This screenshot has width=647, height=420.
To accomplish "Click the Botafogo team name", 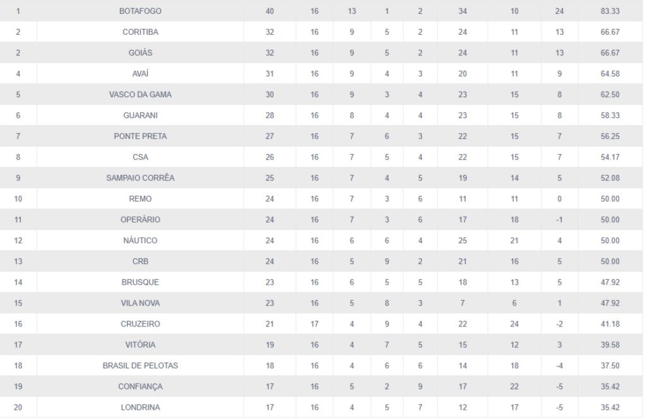I will click(140, 11).
